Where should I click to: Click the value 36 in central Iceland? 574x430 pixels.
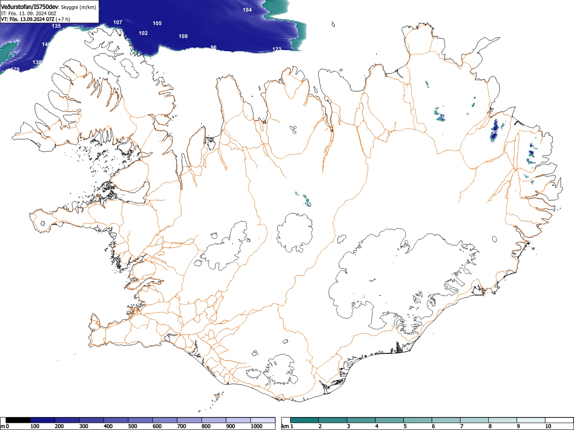(308, 204)
